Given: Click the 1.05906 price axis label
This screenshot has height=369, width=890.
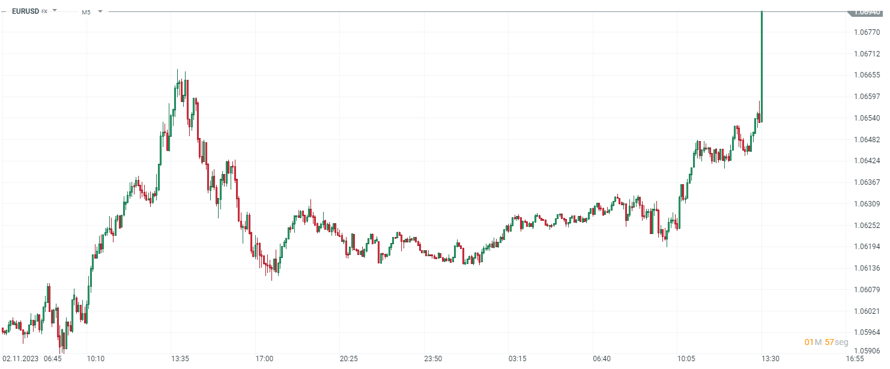Looking at the screenshot, I should pyautogui.click(x=867, y=351).
